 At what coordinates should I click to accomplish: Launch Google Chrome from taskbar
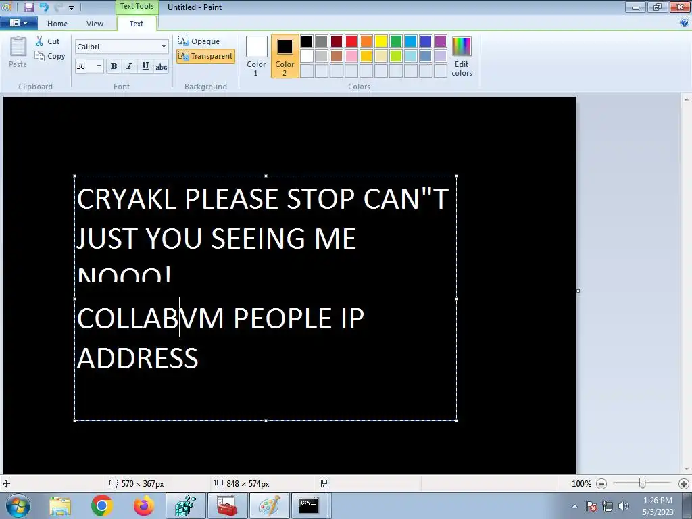pyautogui.click(x=102, y=505)
